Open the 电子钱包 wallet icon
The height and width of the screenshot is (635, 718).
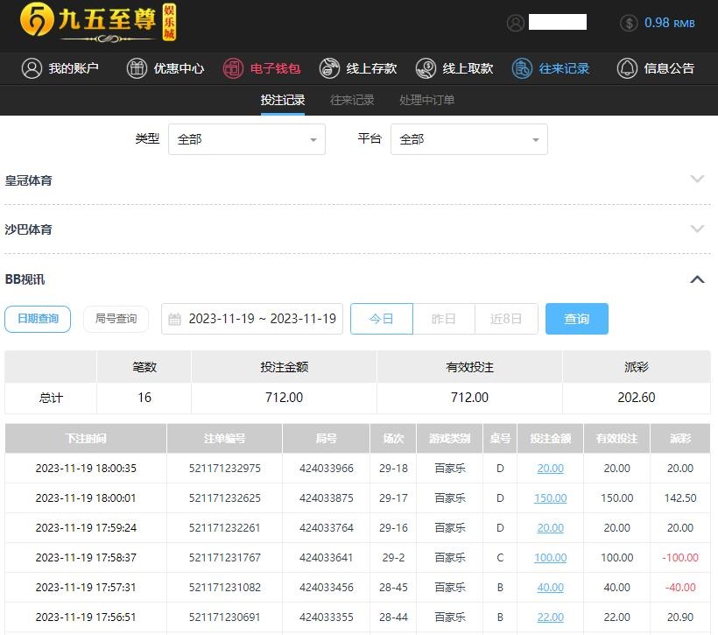click(233, 68)
